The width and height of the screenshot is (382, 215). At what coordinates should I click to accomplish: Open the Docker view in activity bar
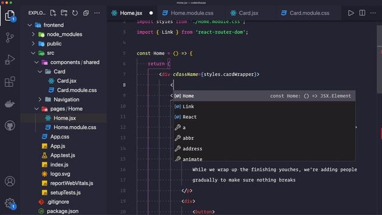tap(10, 104)
